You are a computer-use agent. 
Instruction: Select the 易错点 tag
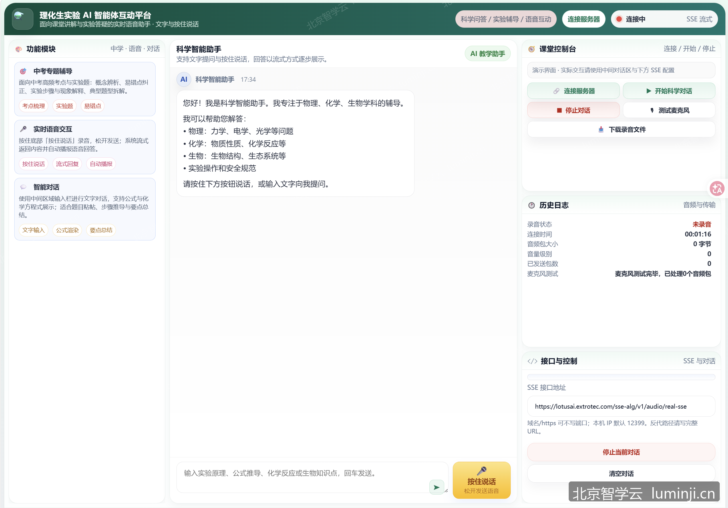click(92, 106)
